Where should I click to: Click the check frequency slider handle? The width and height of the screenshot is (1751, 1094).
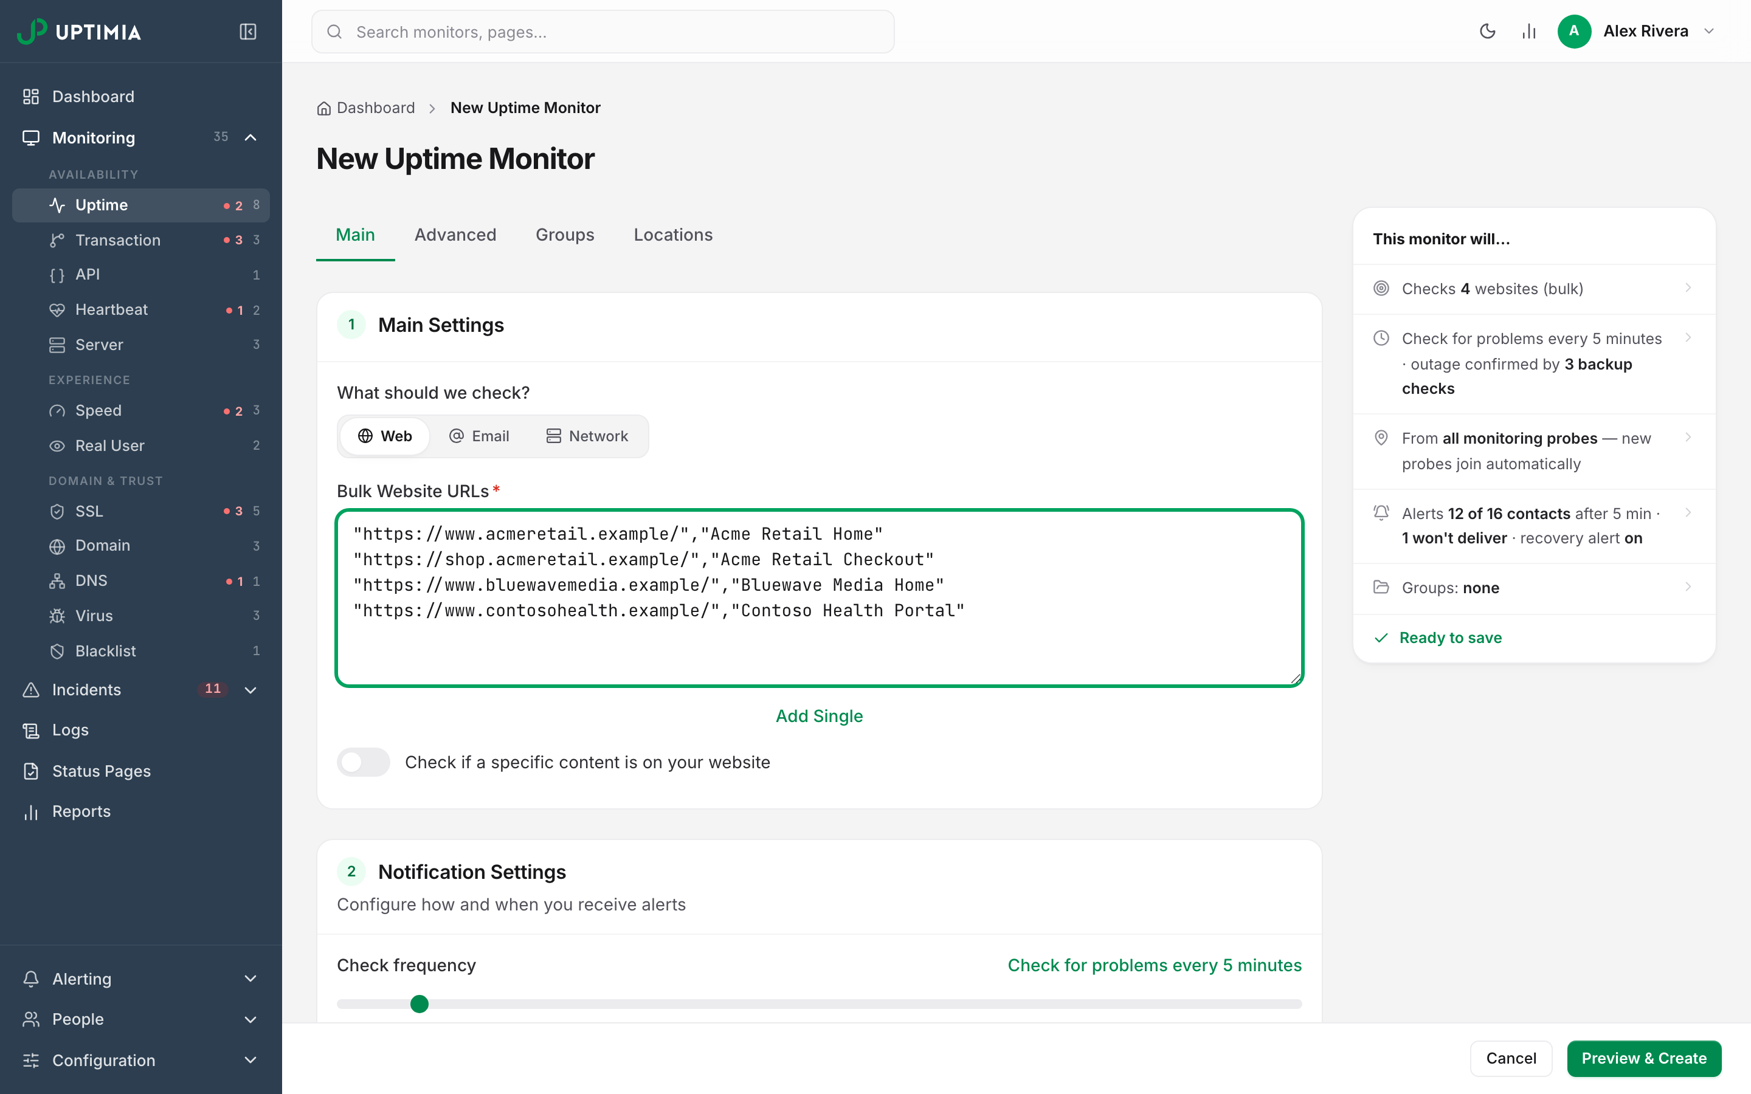(x=419, y=1003)
